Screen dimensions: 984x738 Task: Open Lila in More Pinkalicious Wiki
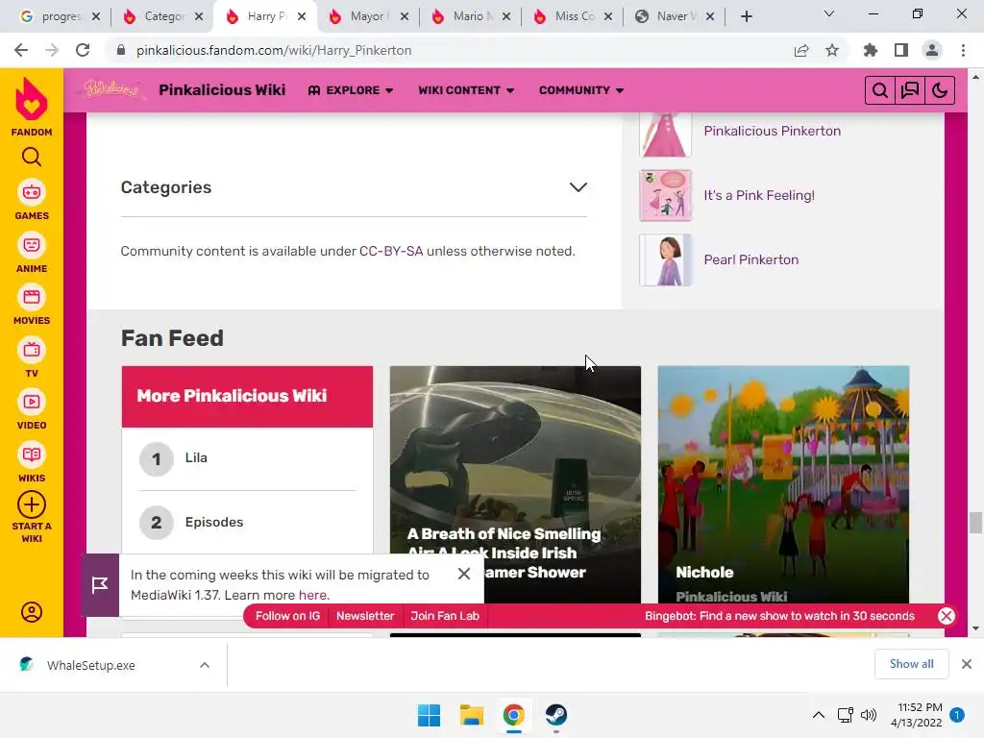point(196,457)
